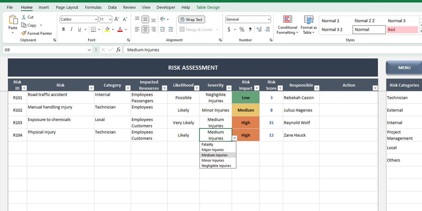Viewport: 422px width, 211px height.
Task: Apply Accounting dollar number format
Action: tap(229, 29)
